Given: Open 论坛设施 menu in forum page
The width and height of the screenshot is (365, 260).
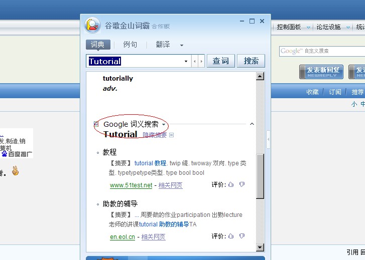Looking at the screenshot, I should [328, 27].
